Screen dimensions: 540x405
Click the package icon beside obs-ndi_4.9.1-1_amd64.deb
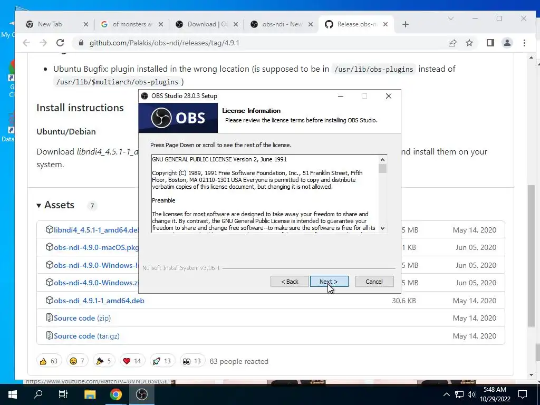point(49,300)
